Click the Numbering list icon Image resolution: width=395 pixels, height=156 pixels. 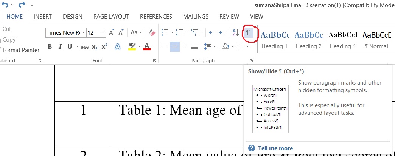[x=180, y=32]
